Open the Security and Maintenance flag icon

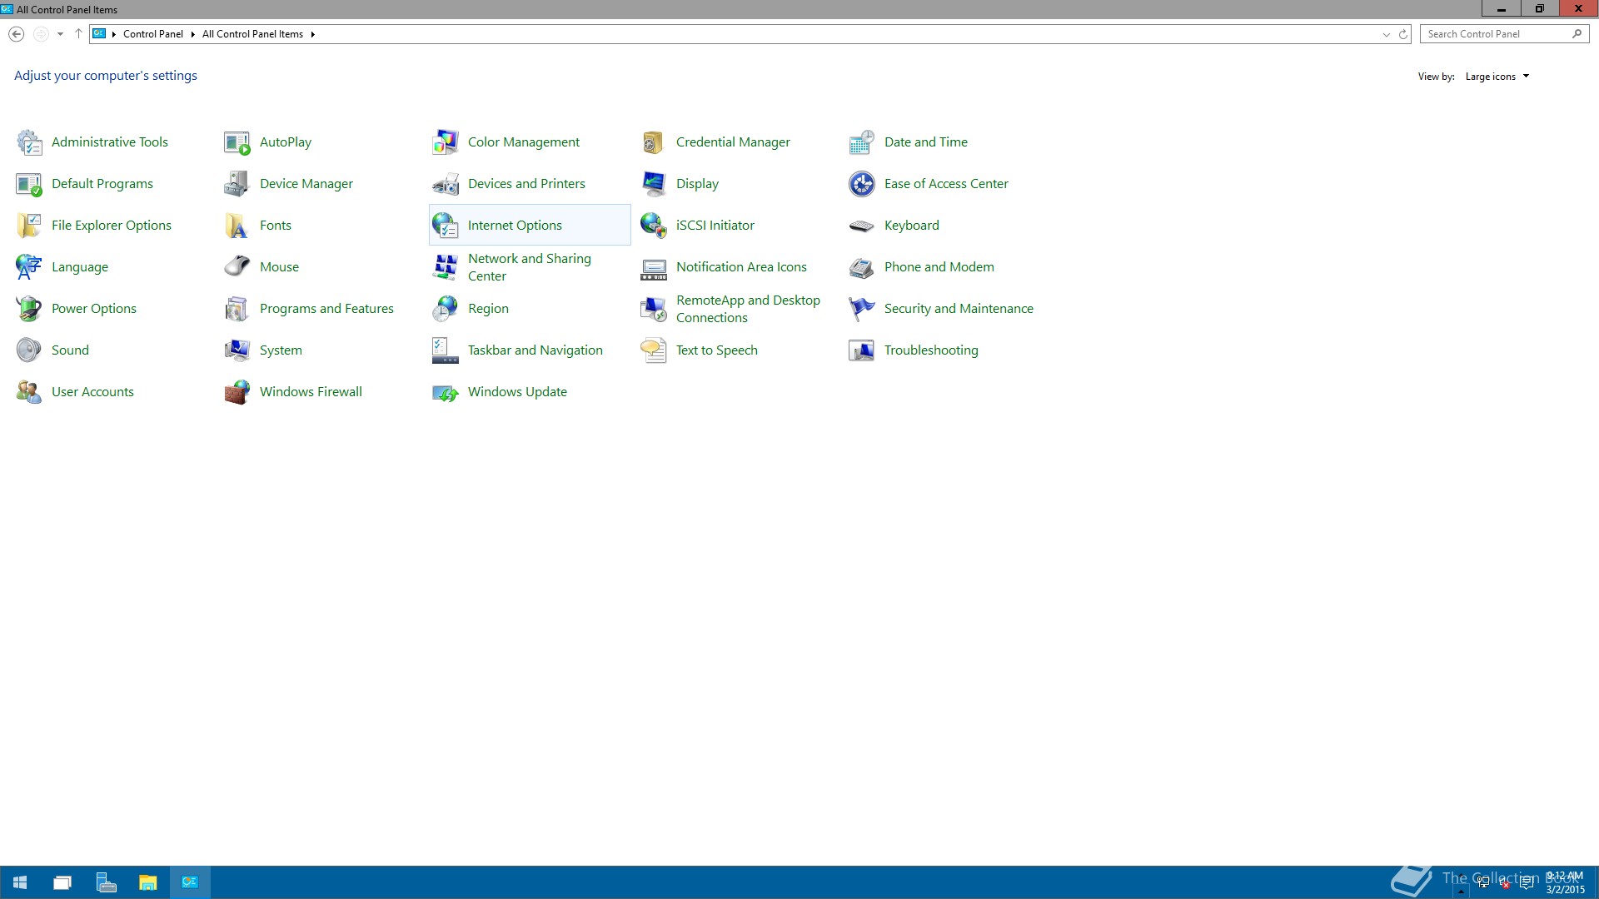click(x=862, y=309)
